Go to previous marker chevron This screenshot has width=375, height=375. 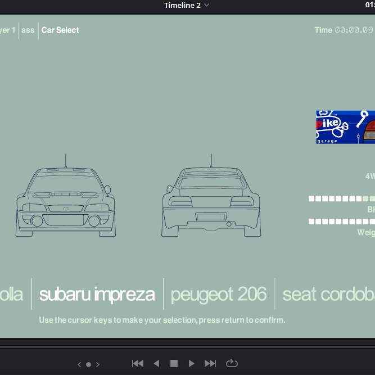point(79,364)
